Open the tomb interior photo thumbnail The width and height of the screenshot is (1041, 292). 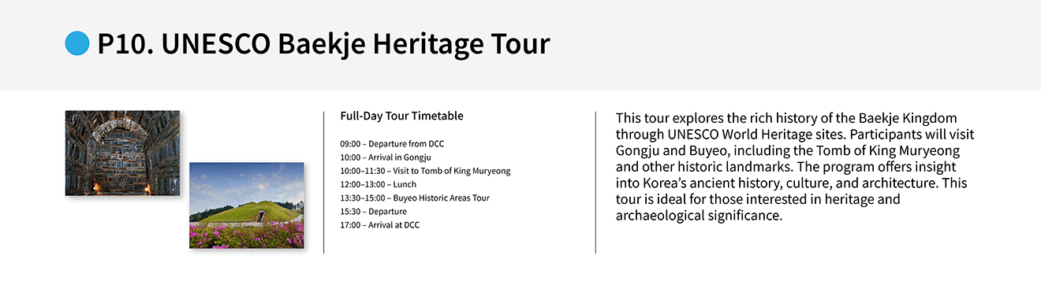[122, 153]
